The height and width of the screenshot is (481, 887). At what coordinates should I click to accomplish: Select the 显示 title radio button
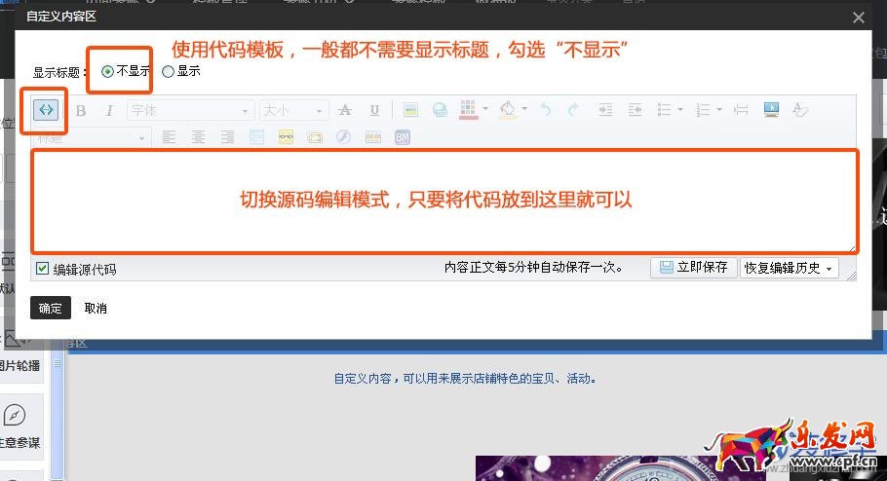click(168, 71)
